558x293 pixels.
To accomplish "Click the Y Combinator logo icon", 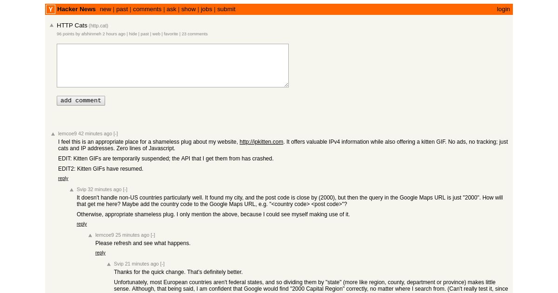I will pyautogui.click(x=51, y=9).
